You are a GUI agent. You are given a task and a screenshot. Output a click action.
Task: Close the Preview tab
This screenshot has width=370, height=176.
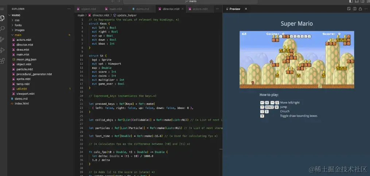(x=246, y=9)
